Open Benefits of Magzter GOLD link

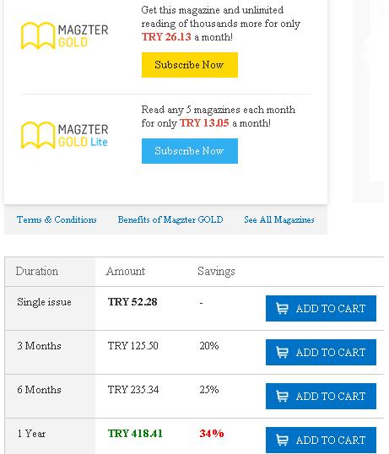point(170,219)
